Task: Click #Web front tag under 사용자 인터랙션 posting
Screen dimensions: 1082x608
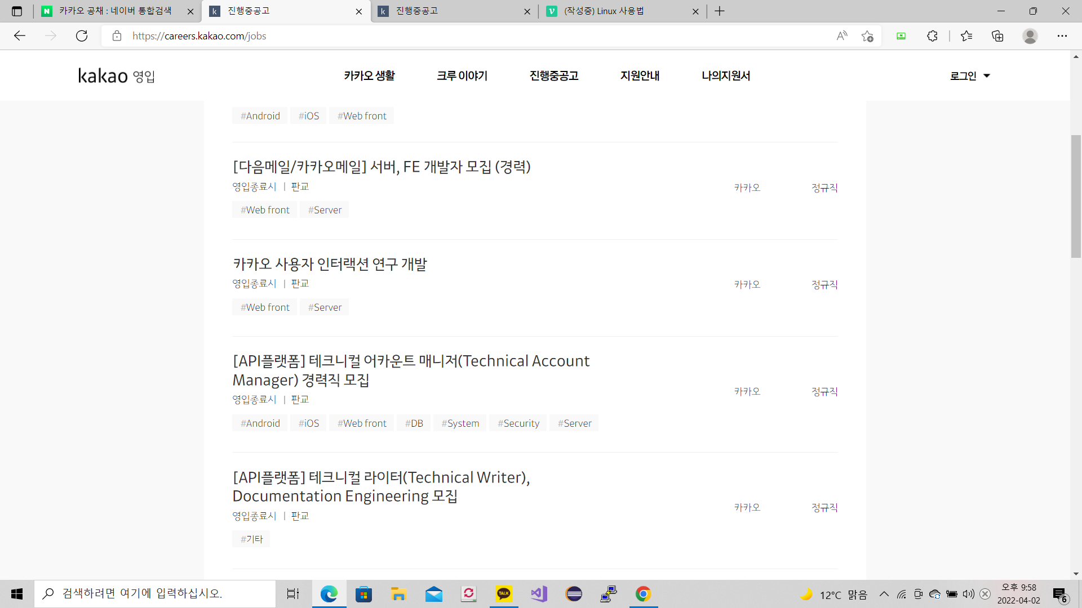Action: point(265,307)
